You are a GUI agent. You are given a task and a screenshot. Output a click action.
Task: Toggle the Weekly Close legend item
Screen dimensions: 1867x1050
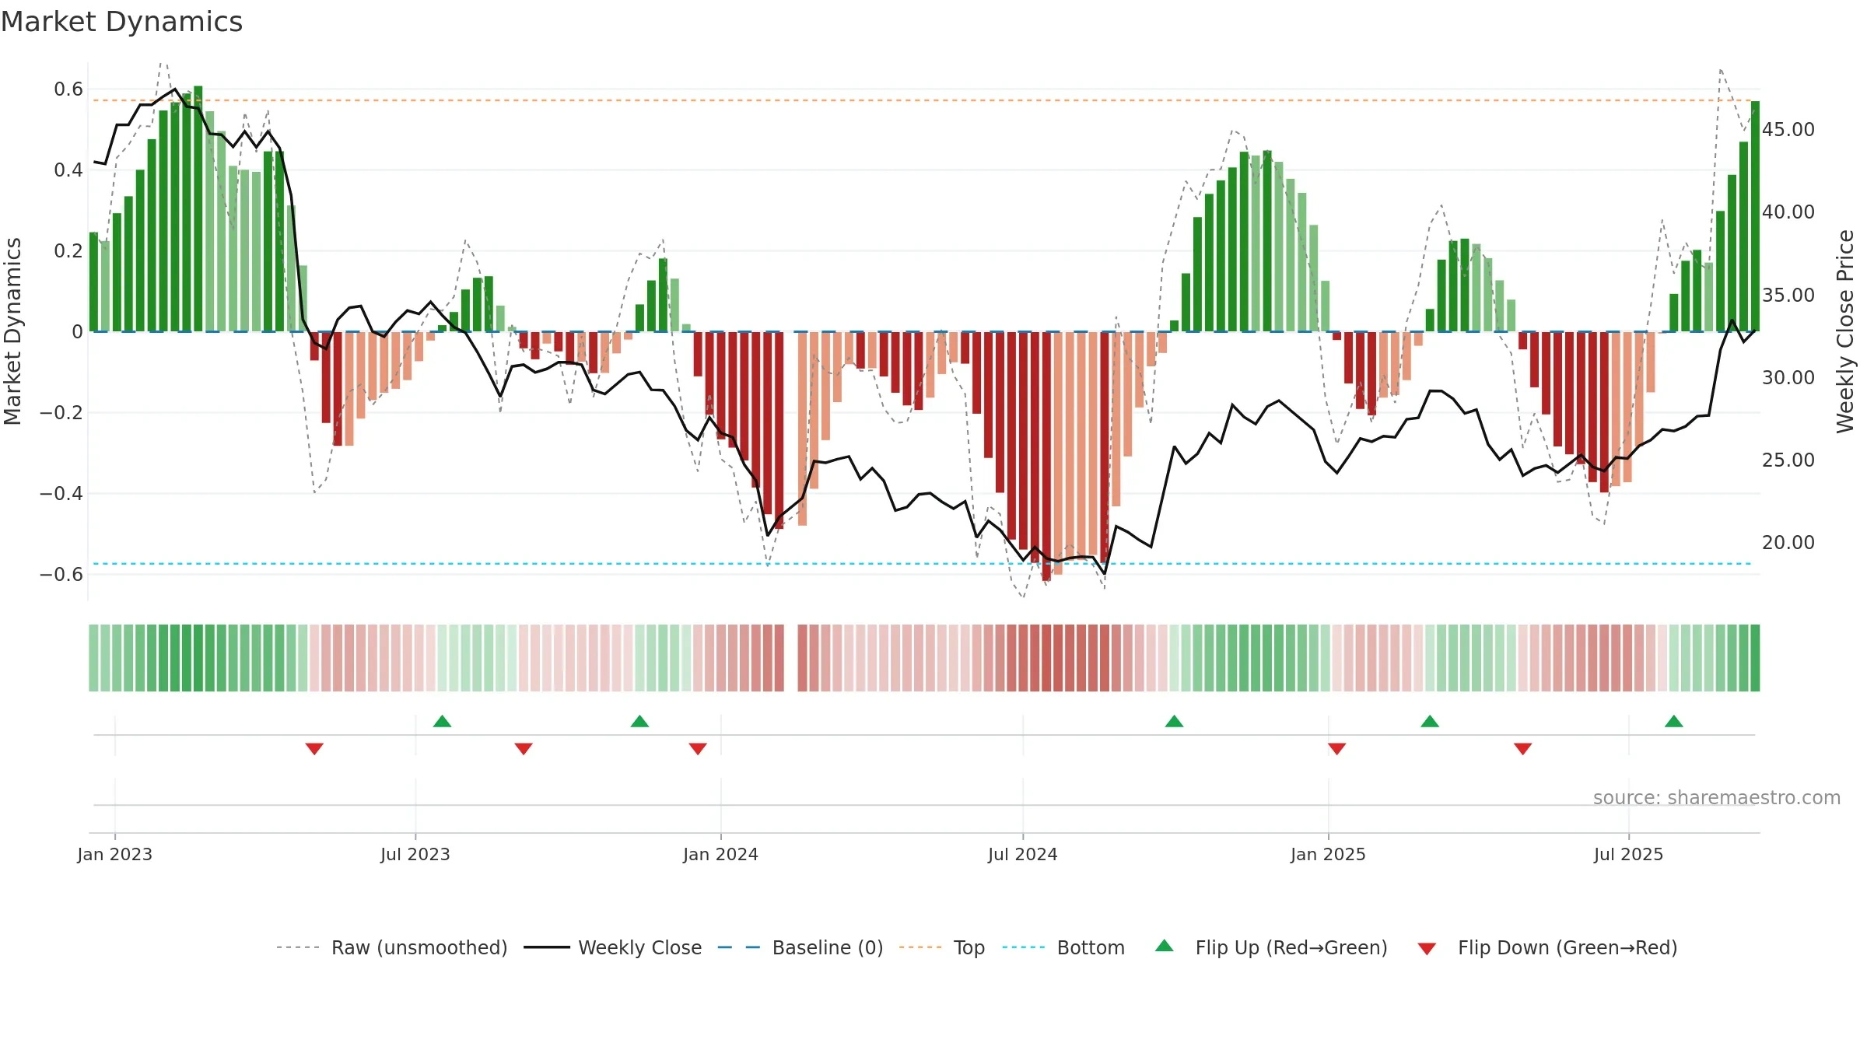click(x=612, y=947)
